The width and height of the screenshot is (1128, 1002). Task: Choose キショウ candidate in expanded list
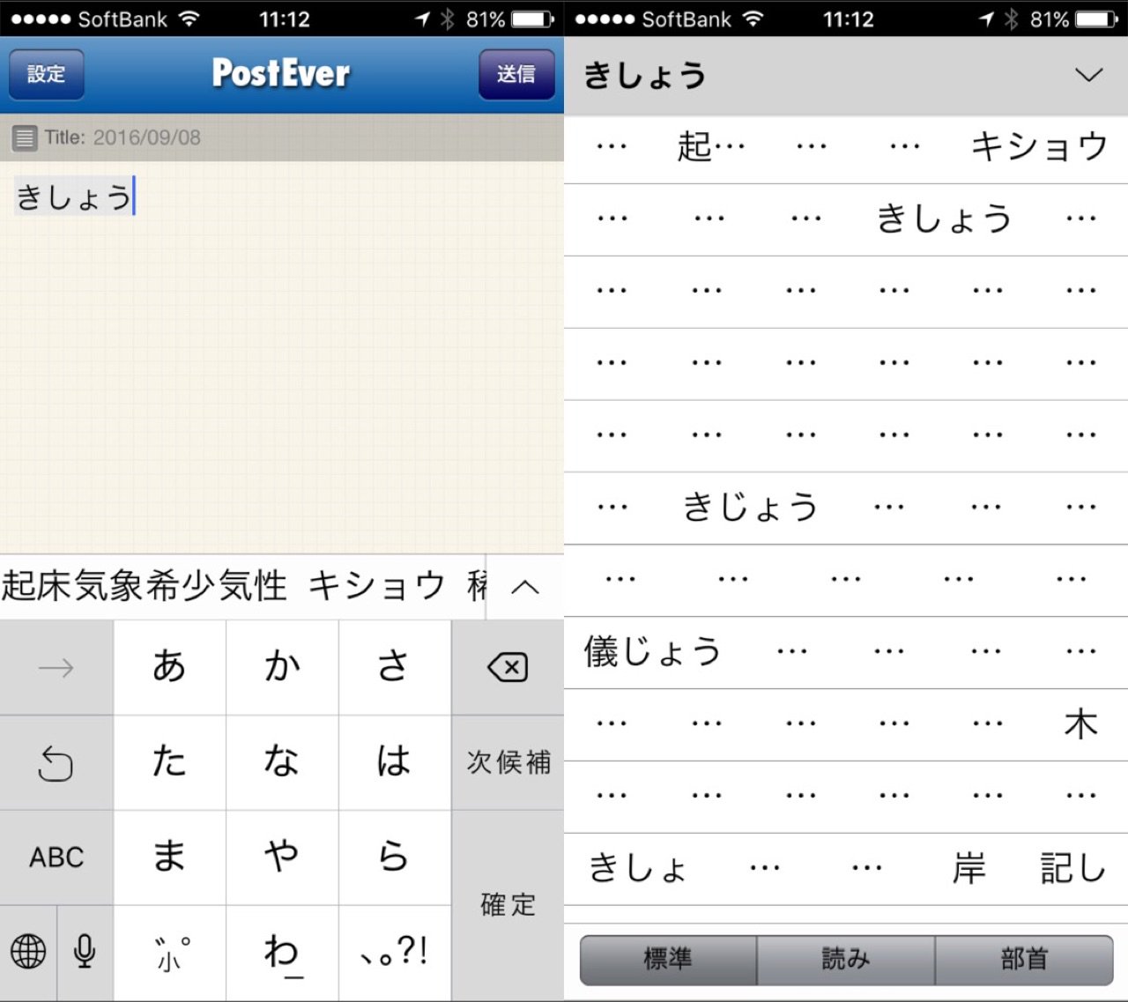pyautogui.click(x=1039, y=146)
